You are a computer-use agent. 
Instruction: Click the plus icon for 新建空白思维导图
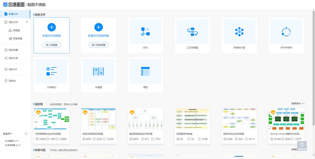[99, 27]
